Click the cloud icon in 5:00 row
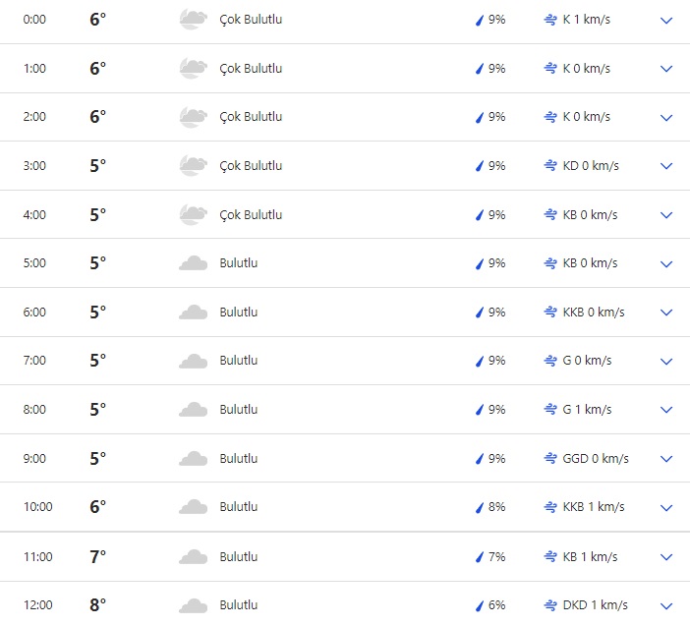The image size is (690, 626). [x=193, y=263]
